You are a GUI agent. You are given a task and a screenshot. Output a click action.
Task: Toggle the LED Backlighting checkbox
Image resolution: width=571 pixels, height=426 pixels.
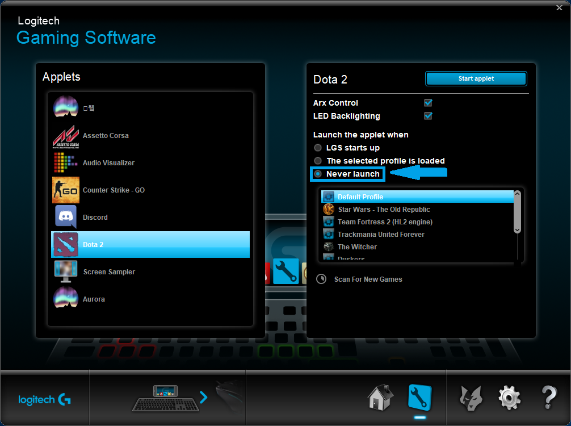[428, 116]
